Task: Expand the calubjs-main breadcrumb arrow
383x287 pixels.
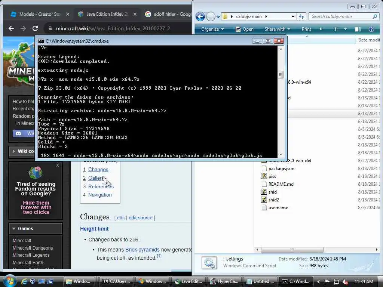Action: pos(266,16)
